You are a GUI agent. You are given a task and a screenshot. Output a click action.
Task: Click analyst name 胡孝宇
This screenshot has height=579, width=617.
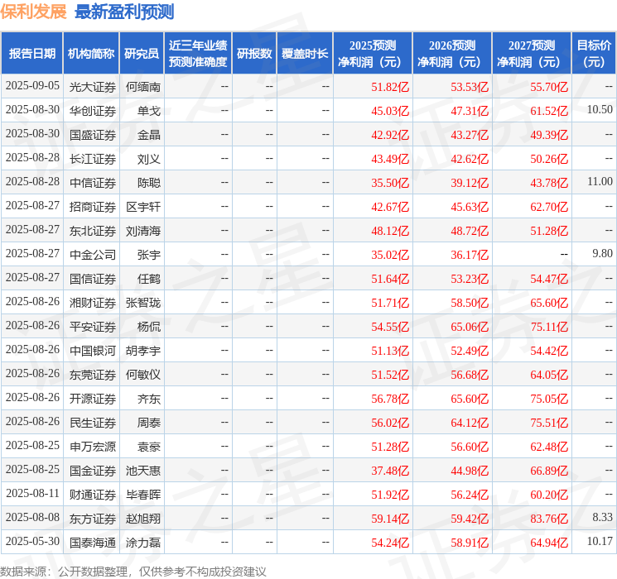pyautogui.click(x=143, y=351)
